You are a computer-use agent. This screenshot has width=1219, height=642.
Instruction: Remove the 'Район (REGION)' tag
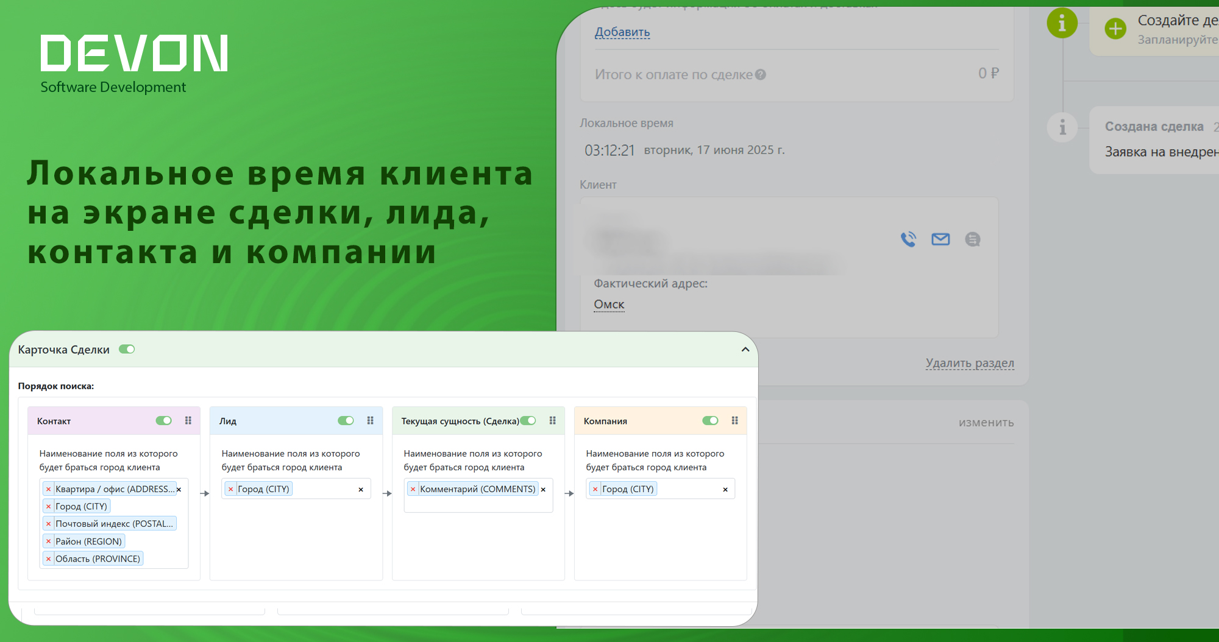coord(48,541)
